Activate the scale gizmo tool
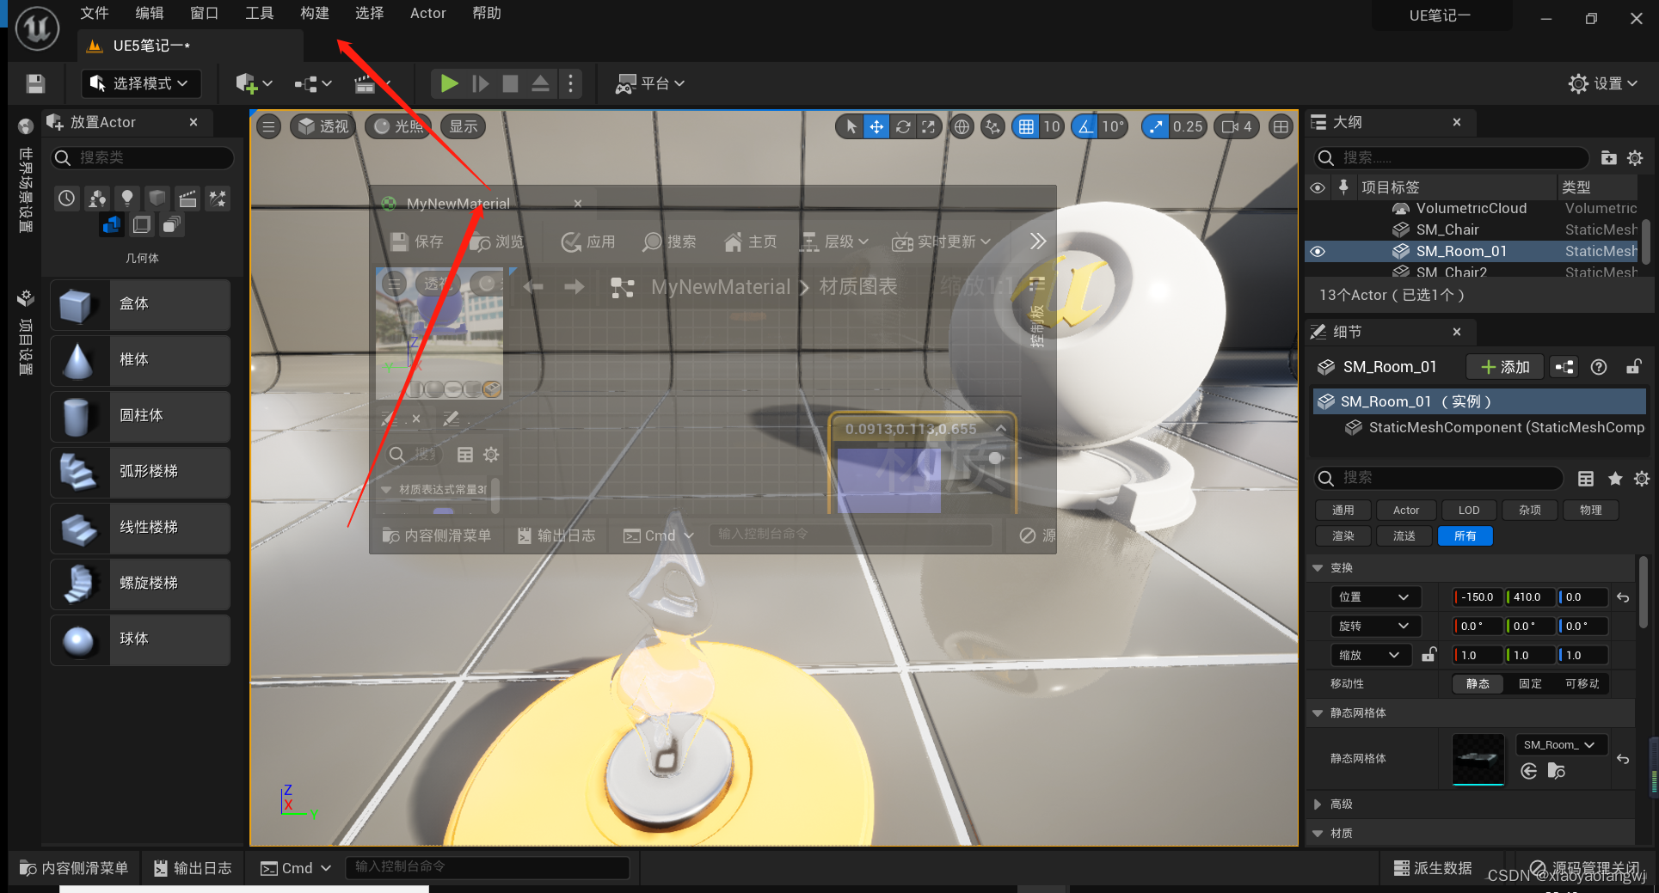The height and width of the screenshot is (893, 1659). (x=928, y=127)
